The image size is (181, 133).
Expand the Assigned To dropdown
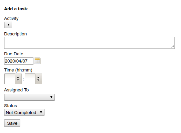click(x=29, y=97)
